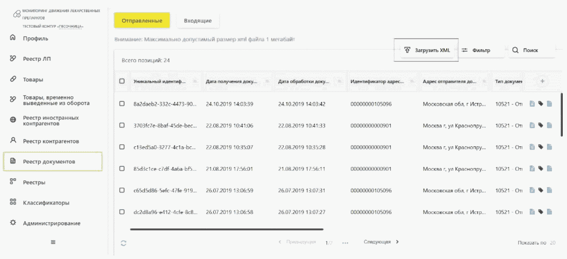Check the box for row dc2d8a96-e412-4cfe
The height and width of the screenshot is (259, 567).
click(122, 212)
